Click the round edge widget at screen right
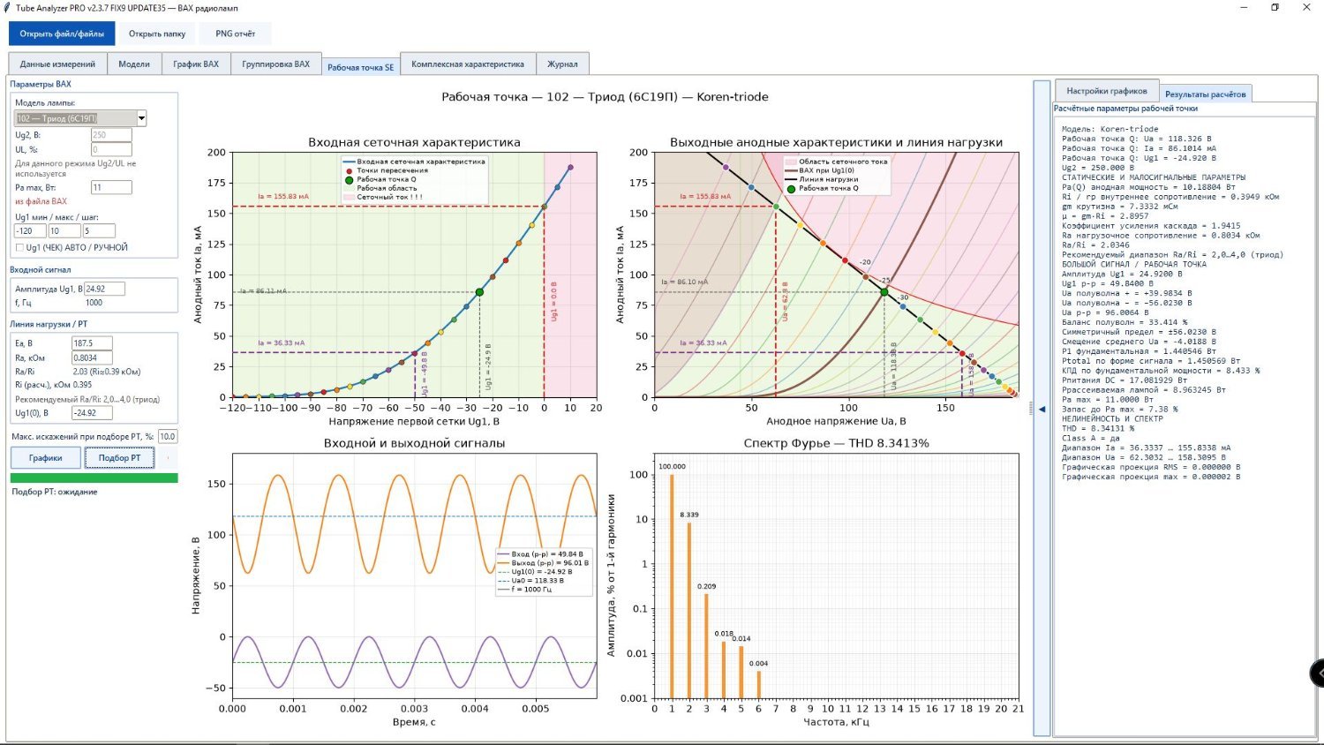Viewport: 1324px width, 745px height. pos(1317,673)
